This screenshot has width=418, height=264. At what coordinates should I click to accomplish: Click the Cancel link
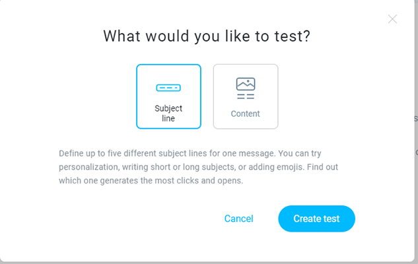click(x=238, y=218)
